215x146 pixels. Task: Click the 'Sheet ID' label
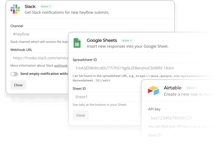pyautogui.click(x=79, y=89)
